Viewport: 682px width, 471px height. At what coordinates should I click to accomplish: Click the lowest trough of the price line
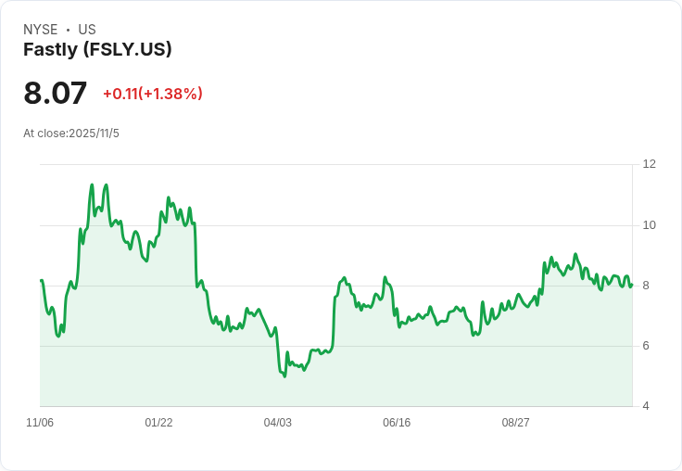[284, 376]
